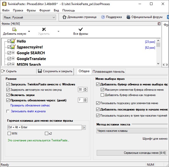Click the Сохранить и закрыть button label
The height and width of the screenshot is (167, 169).
click(x=58, y=71)
